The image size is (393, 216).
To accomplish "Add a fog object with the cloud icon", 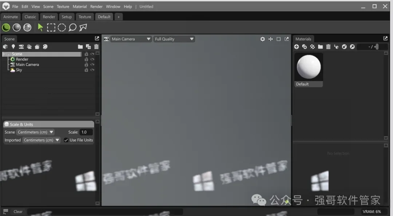I will [x=29, y=46].
